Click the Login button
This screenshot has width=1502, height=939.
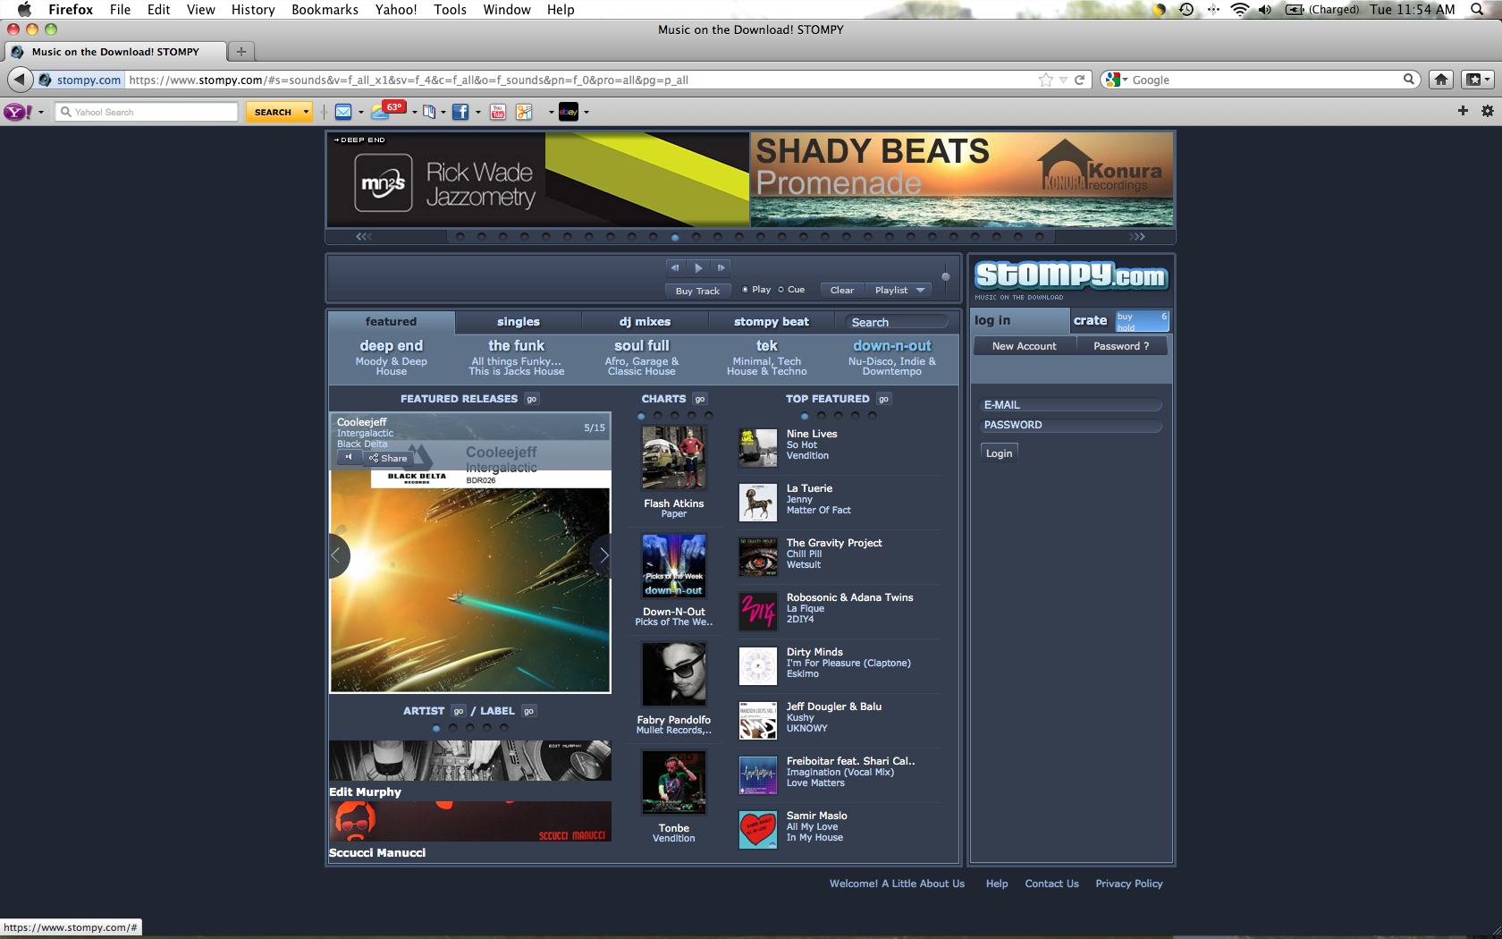click(999, 453)
